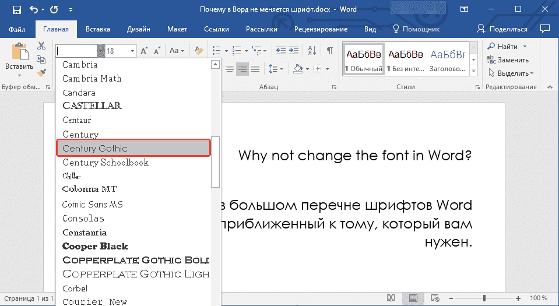Switch to the Вставка tab
Screen dimensions: 559x306
pos(97,29)
